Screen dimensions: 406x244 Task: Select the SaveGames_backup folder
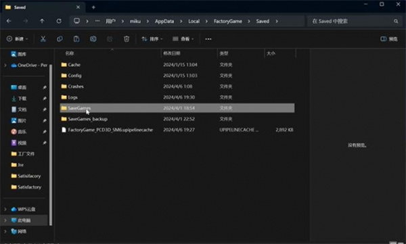coord(177,119)
